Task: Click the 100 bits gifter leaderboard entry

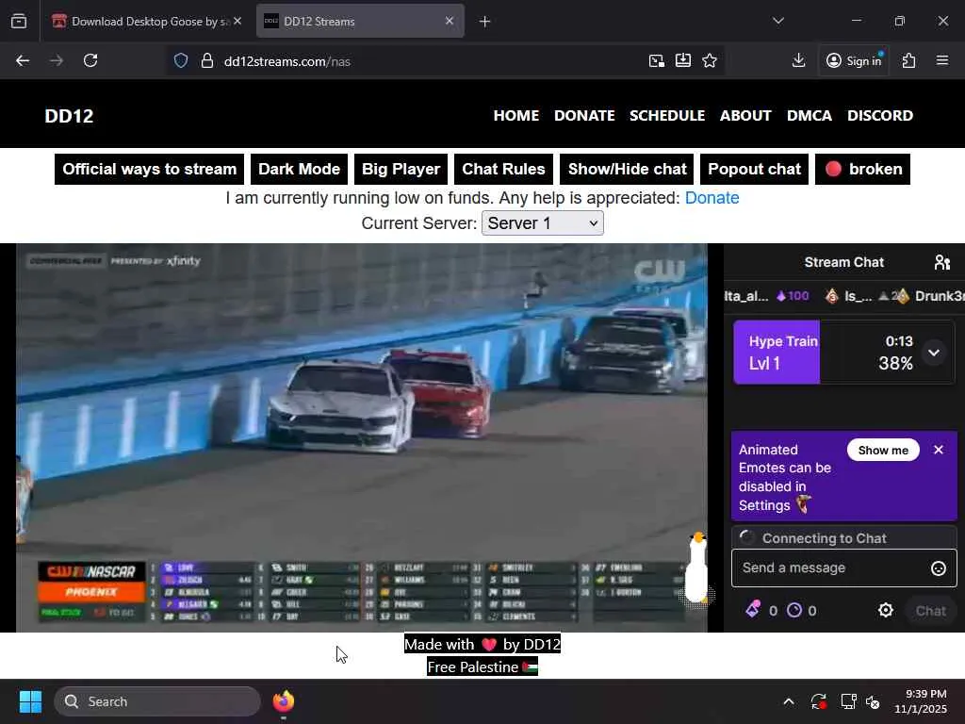Action: click(x=766, y=296)
